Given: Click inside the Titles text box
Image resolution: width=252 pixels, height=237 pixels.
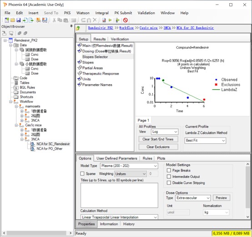Looking at the screenshot, I should point(119,195).
